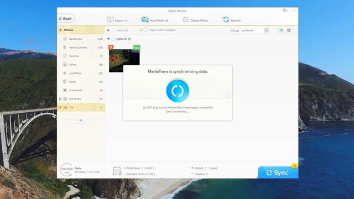This screenshot has height=199, width=354.
Task: Click Delete Photo label
Action: 199,20
